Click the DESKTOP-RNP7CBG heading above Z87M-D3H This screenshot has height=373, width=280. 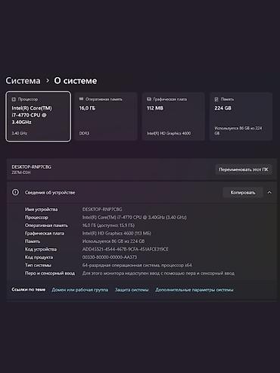31,167
